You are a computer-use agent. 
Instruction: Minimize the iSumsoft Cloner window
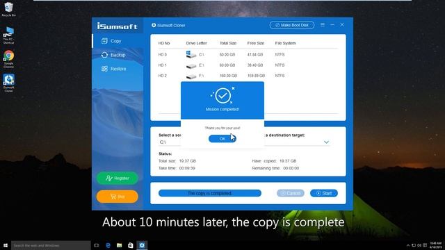click(x=332, y=25)
